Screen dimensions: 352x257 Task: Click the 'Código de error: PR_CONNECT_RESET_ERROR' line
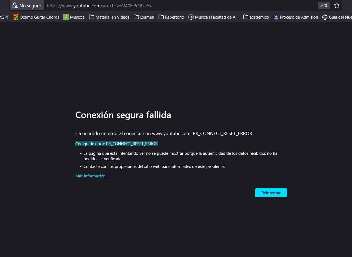117,144
